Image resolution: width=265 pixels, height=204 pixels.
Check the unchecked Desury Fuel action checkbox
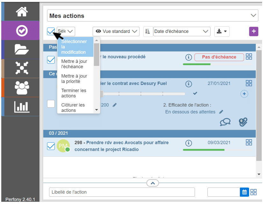pos(51,104)
